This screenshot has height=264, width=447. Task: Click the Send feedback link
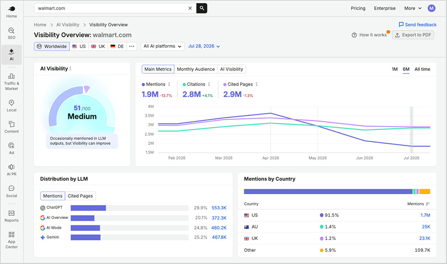pyautogui.click(x=417, y=24)
